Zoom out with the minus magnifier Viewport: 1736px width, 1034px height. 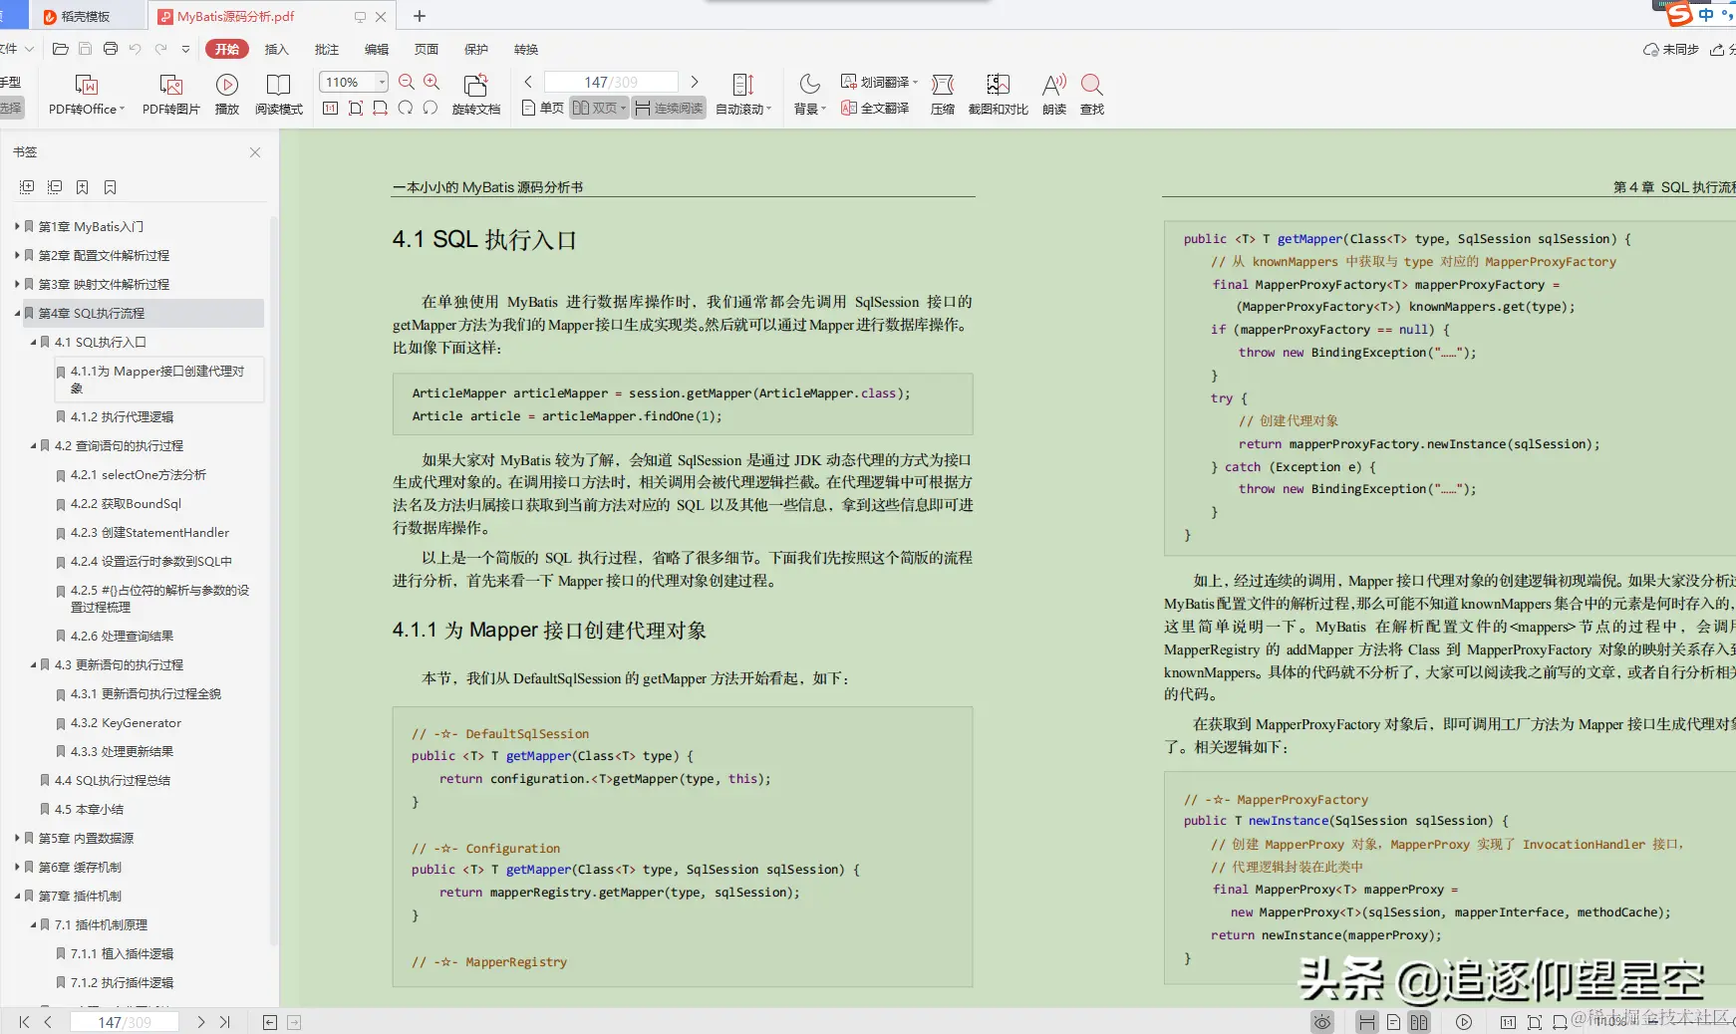407,82
